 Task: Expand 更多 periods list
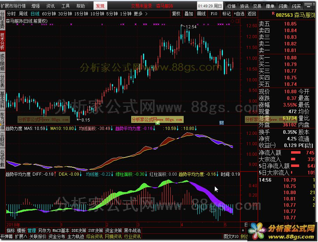[x=140, y=14]
